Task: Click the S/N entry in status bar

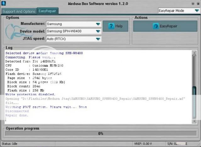Action: click(x=177, y=144)
